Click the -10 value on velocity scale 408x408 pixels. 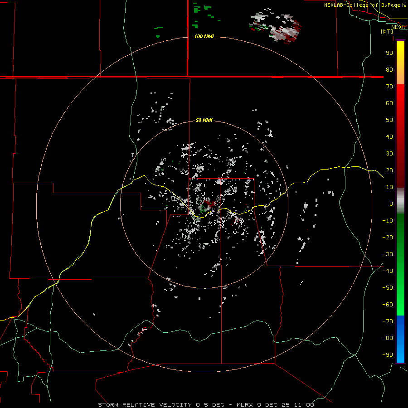tap(388, 221)
